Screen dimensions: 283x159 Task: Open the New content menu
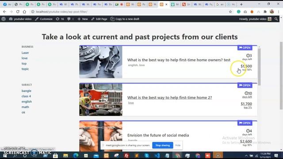83,19
